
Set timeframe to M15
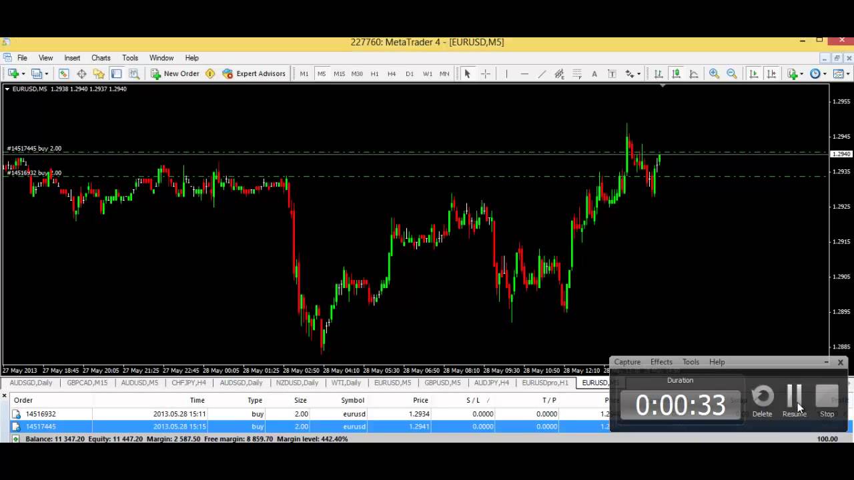click(339, 73)
